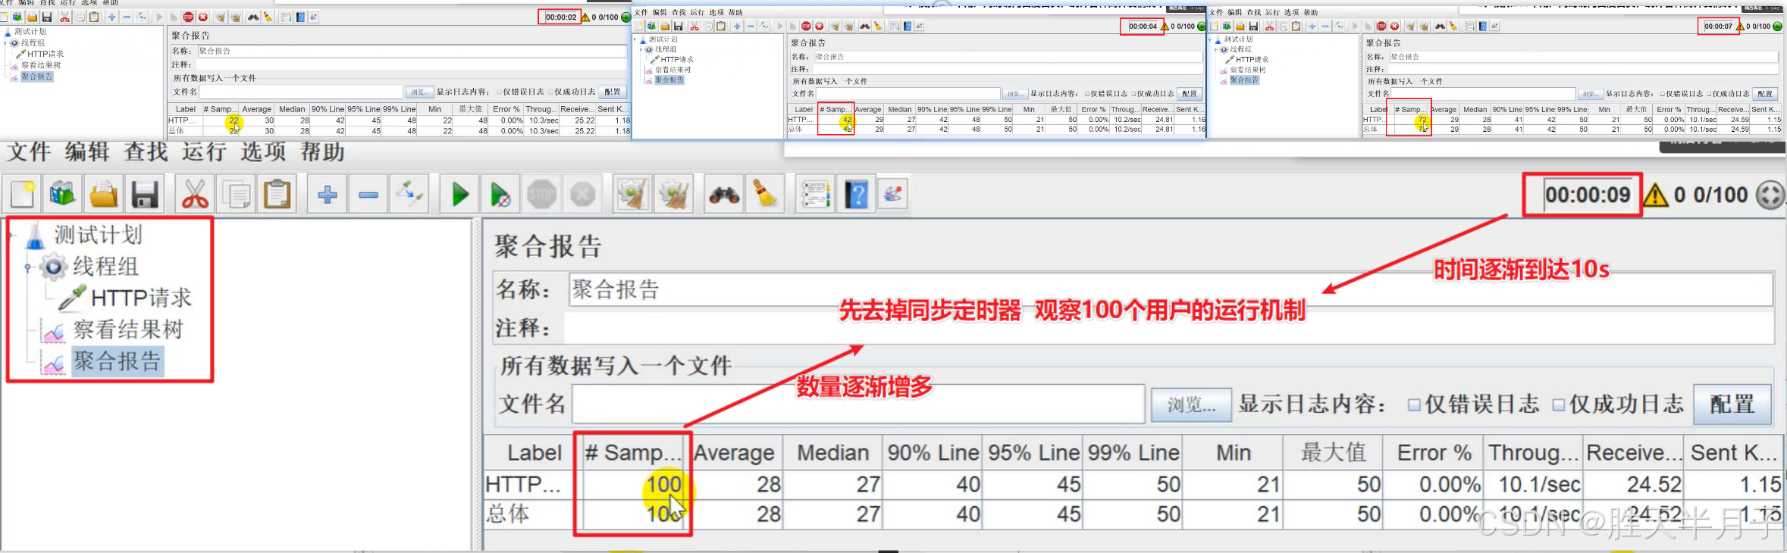
Task: Click Help question mark icon in 00:00:09 window
Action: 857,194
